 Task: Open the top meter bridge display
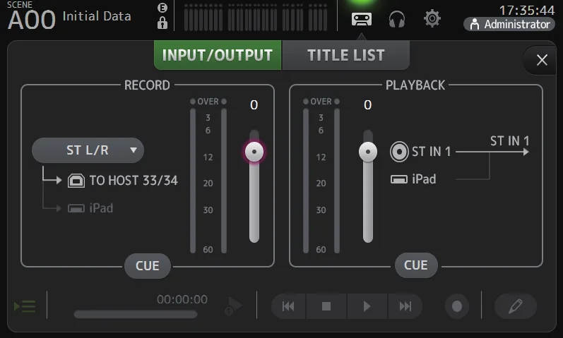point(255,17)
